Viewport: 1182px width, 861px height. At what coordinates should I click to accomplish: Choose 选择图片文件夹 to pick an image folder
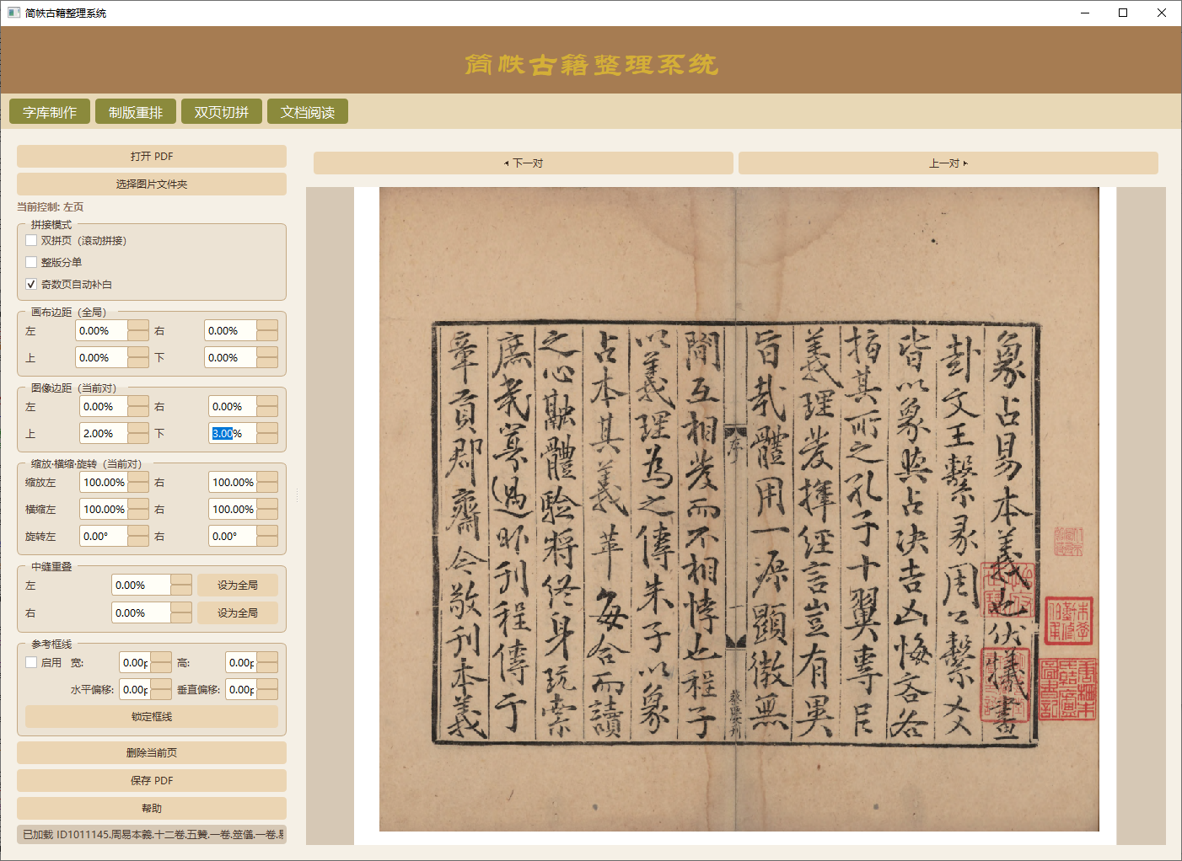152,184
